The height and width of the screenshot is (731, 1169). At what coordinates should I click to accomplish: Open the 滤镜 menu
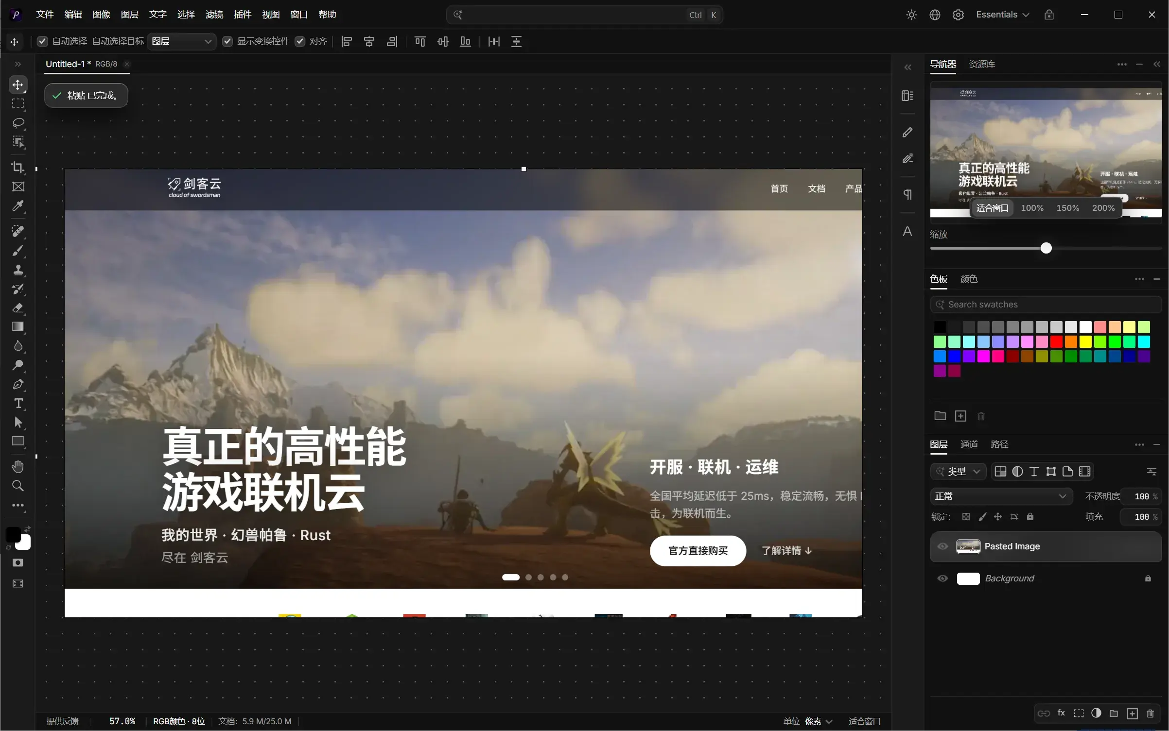tap(214, 15)
